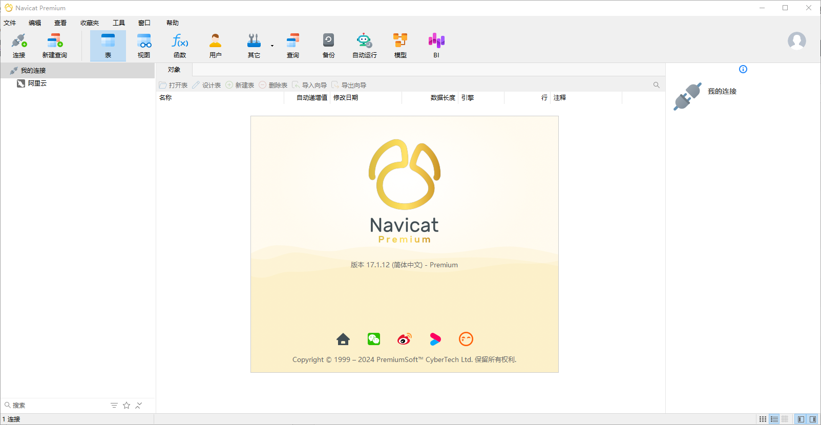Click the 导入向导 (Import Wizard) button

pyautogui.click(x=309, y=85)
